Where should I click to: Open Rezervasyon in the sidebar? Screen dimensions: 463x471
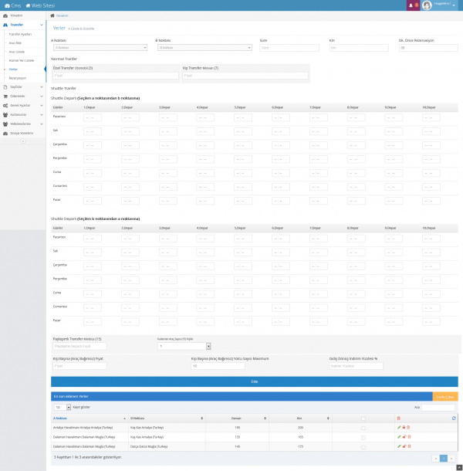click(17, 78)
